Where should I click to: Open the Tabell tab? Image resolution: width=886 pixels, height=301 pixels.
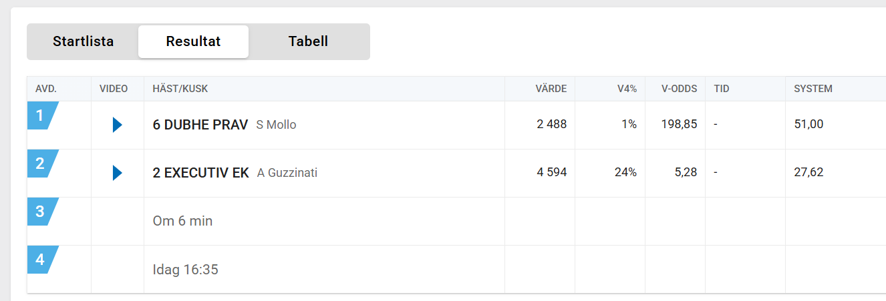(308, 41)
